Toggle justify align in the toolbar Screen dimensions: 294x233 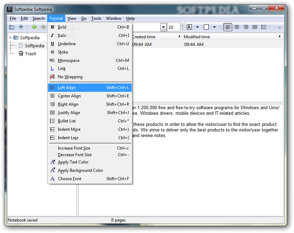[255, 27]
